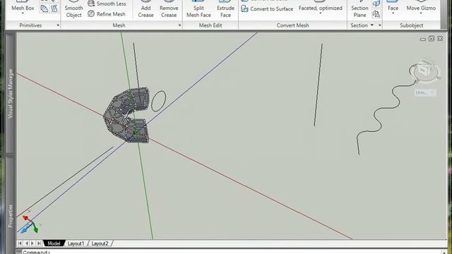Image resolution: width=452 pixels, height=254 pixels.
Task: Open the Mesh Box dropdown
Action: click(x=23, y=13)
